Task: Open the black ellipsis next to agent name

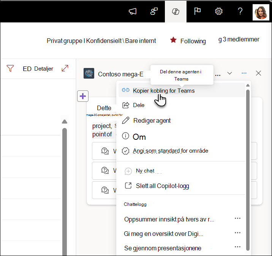Action: [x=218, y=75]
